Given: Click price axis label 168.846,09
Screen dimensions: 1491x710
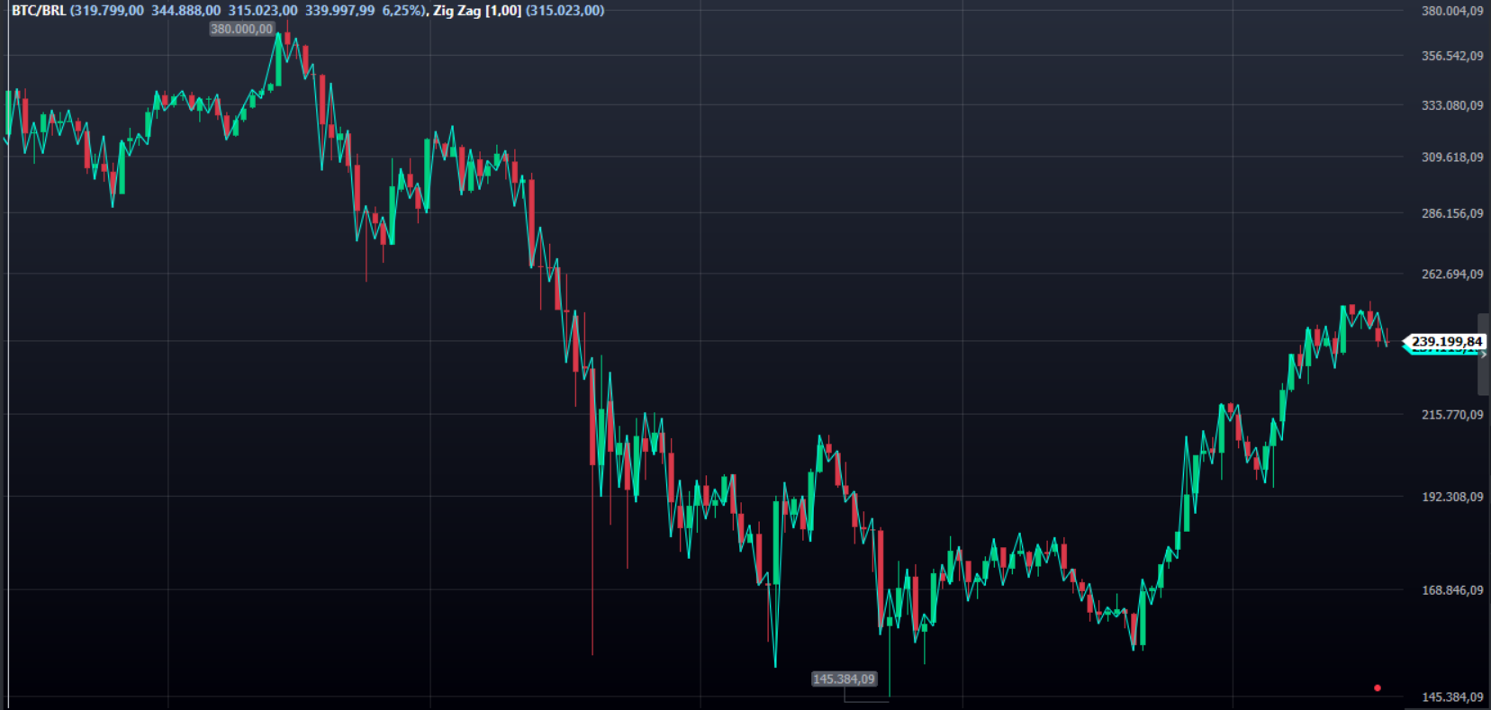Looking at the screenshot, I should pyautogui.click(x=1452, y=589).
